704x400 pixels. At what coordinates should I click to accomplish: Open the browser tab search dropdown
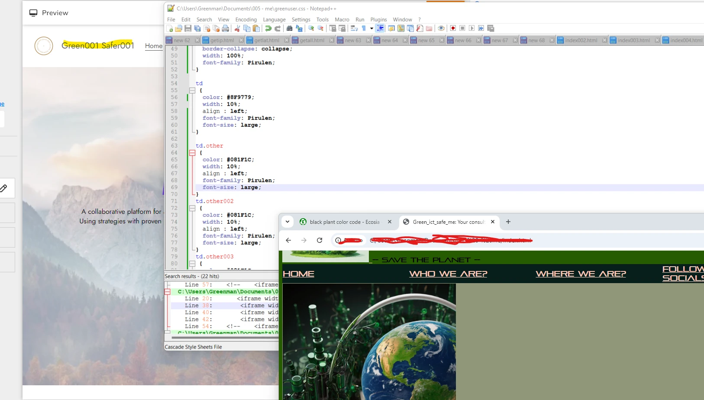(x=287, y=222)
